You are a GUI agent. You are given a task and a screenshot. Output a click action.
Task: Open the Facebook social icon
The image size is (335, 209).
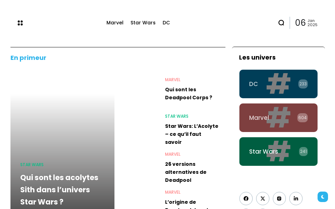pyautogui.click(x=246, y=199)
